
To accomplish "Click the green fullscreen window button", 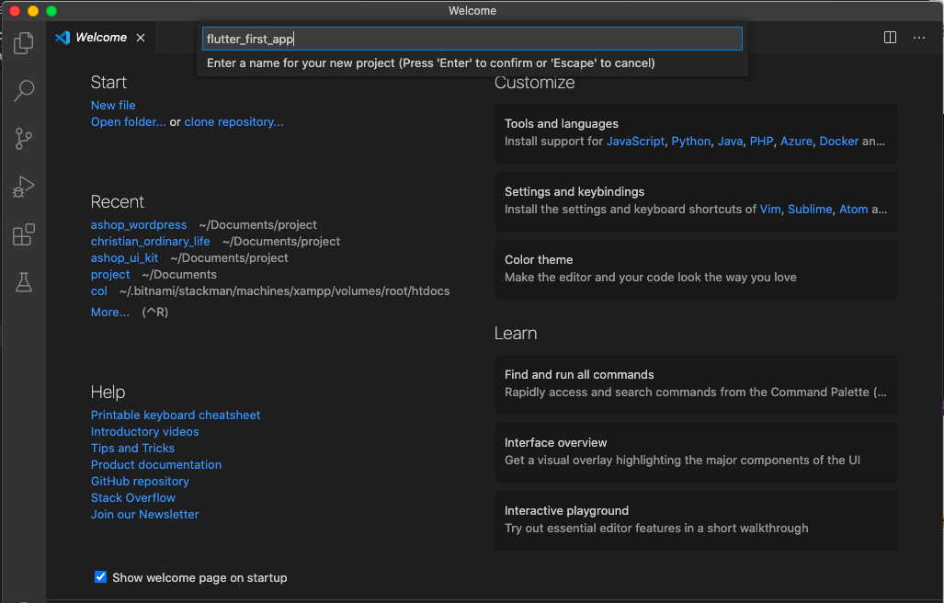I will 51,11.
